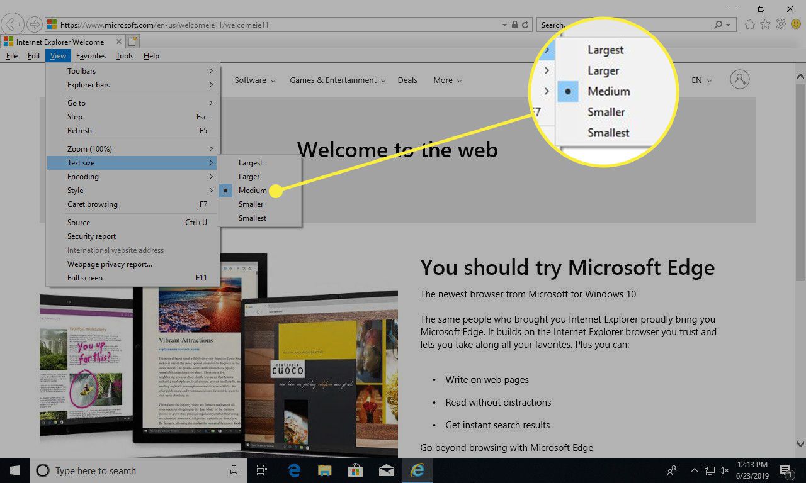Expand the Encoding submenu
The height and width of the screenshot is (483, 806).
(133, 177)
